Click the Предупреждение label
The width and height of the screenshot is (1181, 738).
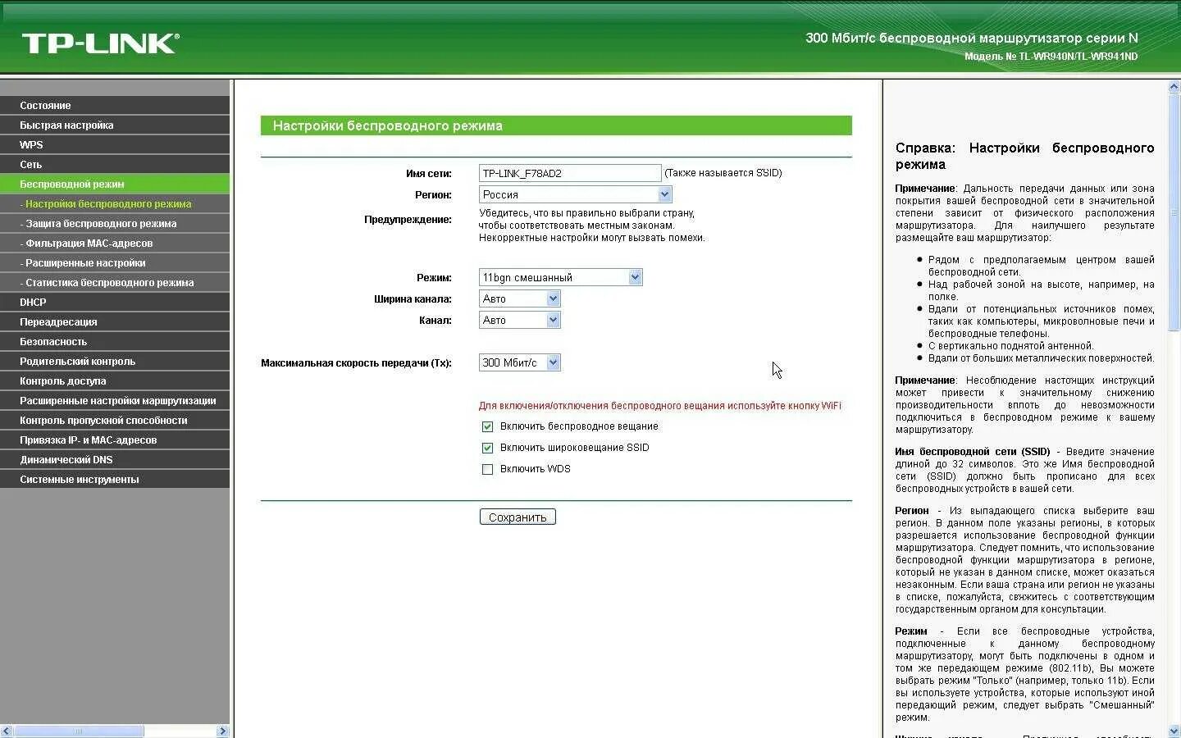pos(408,219)
